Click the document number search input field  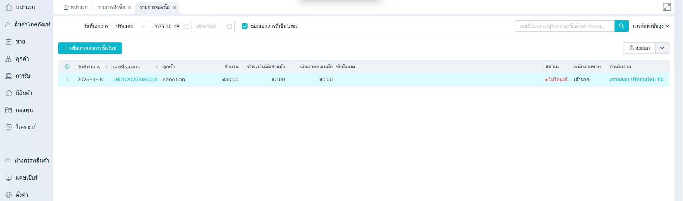pyautogui.click(x=564, y=26)
